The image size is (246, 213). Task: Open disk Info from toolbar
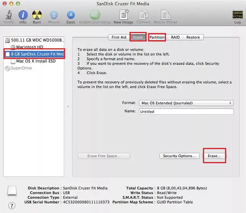point(23,15)
